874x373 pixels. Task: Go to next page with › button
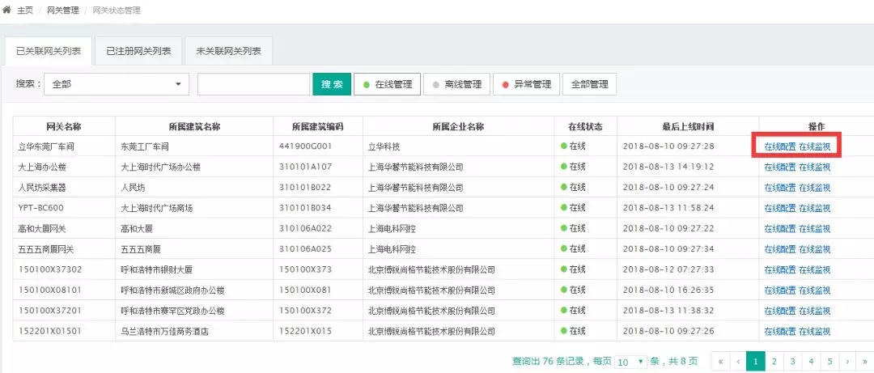click(x=847, y=362)
